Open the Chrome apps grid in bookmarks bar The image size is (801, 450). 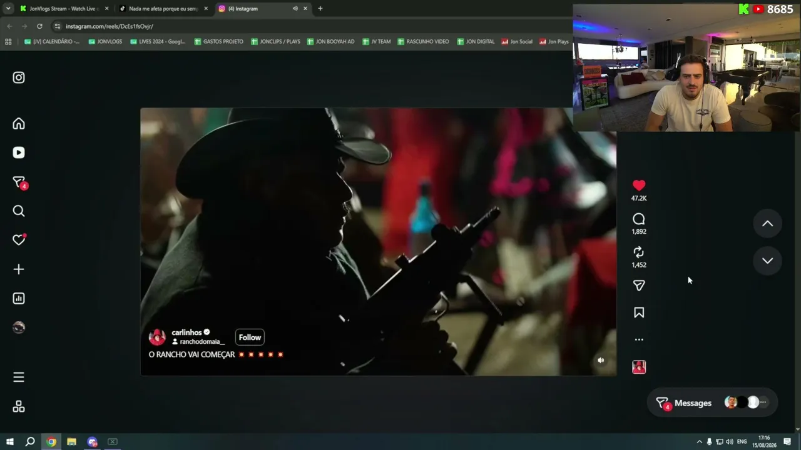click(x=8, y=42)
